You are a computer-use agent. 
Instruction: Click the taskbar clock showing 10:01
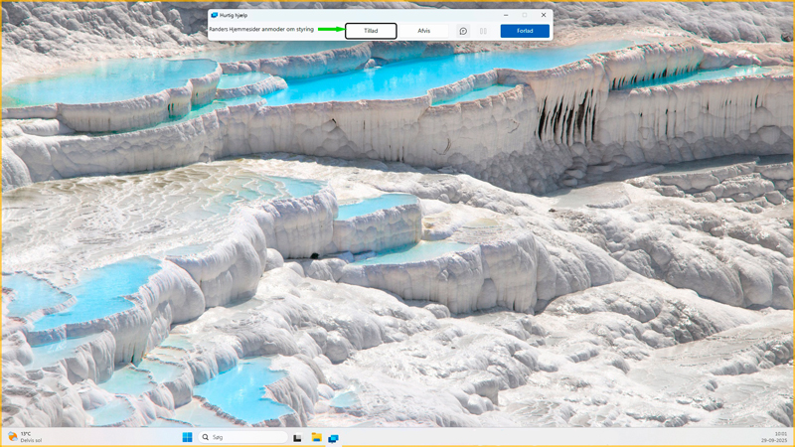(774, 437)
